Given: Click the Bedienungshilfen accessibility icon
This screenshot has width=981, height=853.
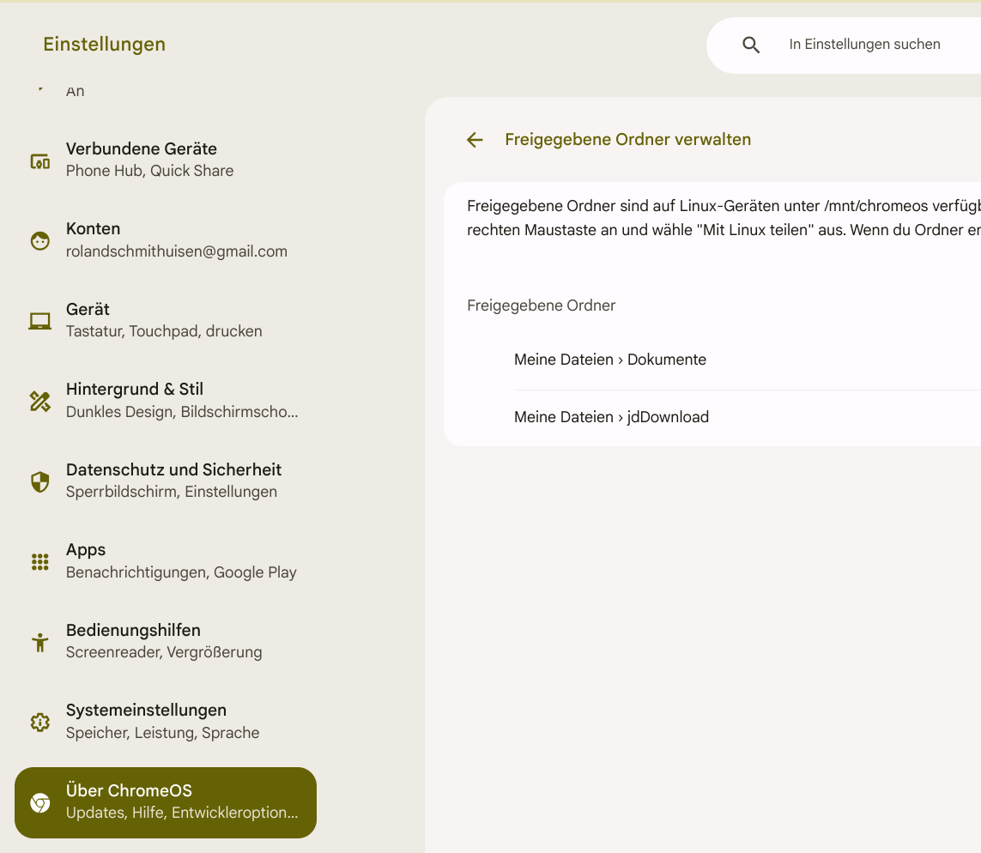Looking at the screenshot, I should [39, 642].
